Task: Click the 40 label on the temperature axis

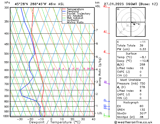Action: [93, 119]
